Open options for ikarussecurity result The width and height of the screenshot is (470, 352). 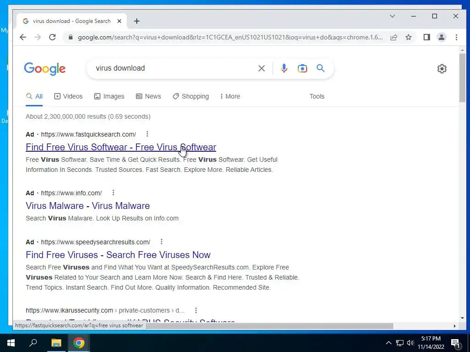(x=196, y=310)
